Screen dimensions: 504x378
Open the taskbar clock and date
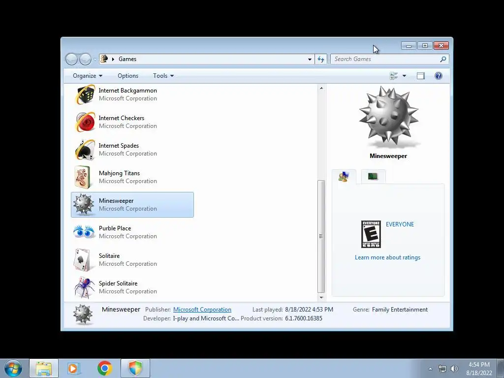click(479, 369)
